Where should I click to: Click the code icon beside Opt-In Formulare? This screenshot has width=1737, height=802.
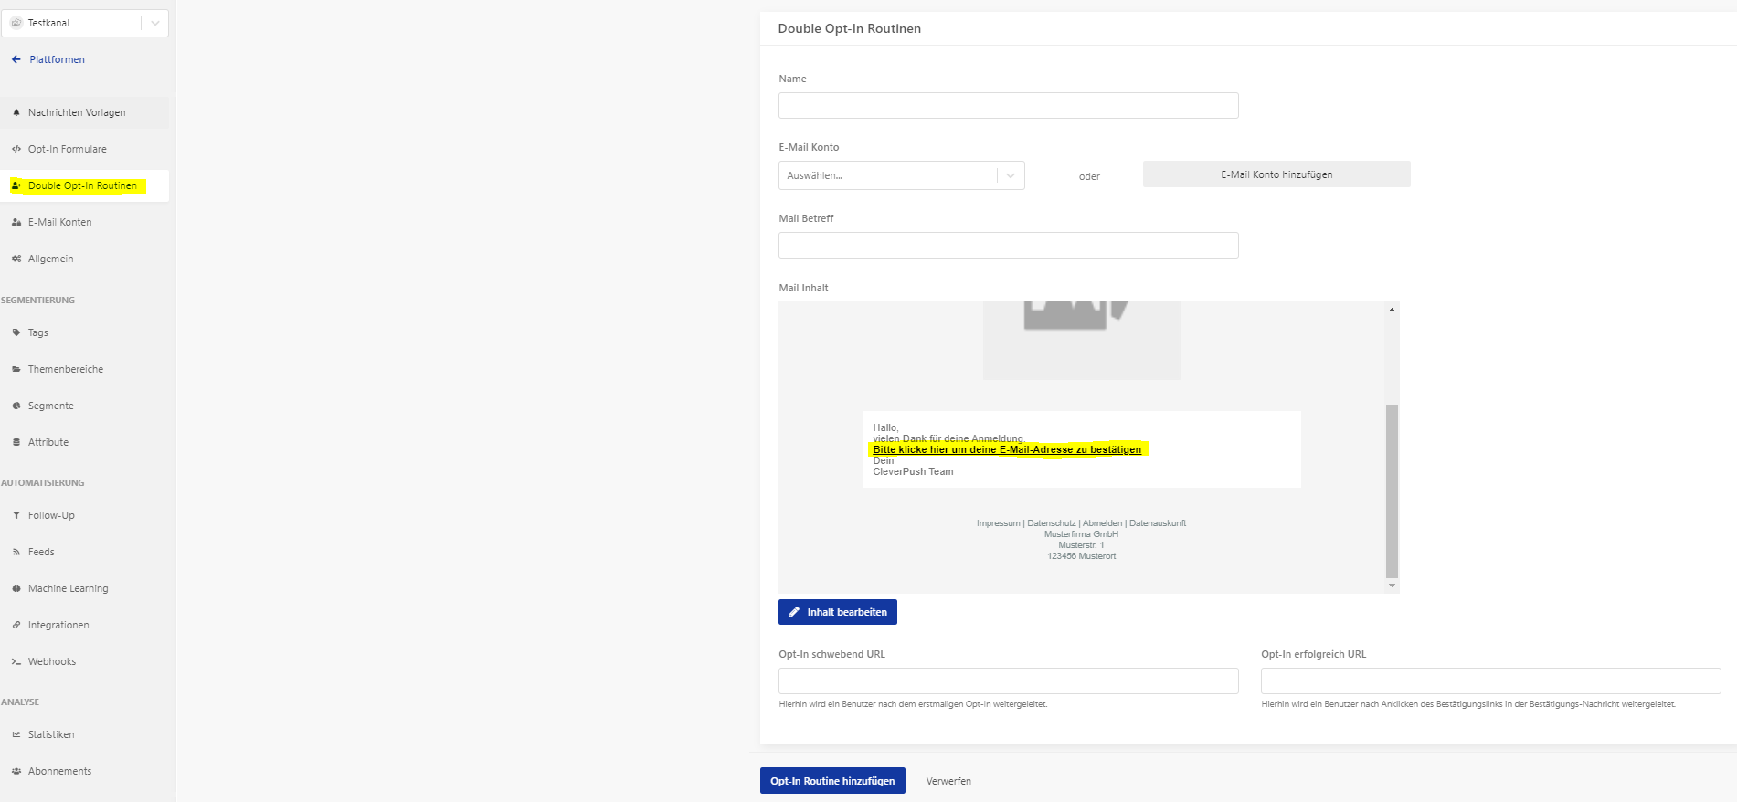[16, 149]
